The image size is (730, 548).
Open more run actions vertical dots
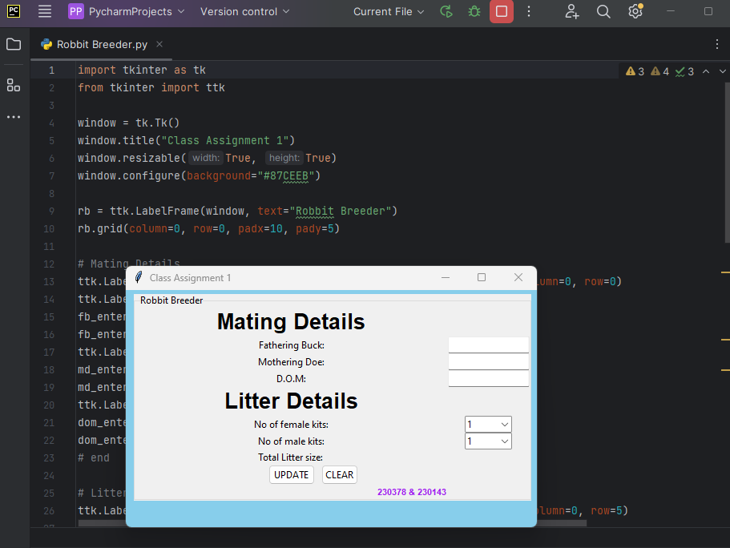528,12
